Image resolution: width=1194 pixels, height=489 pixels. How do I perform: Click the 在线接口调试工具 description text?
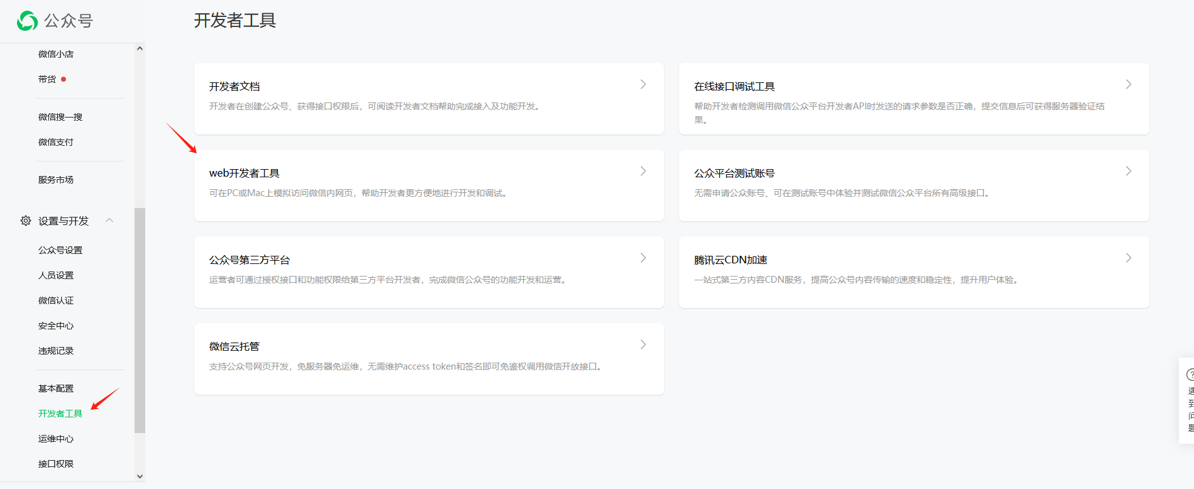(x=899, y=113)
